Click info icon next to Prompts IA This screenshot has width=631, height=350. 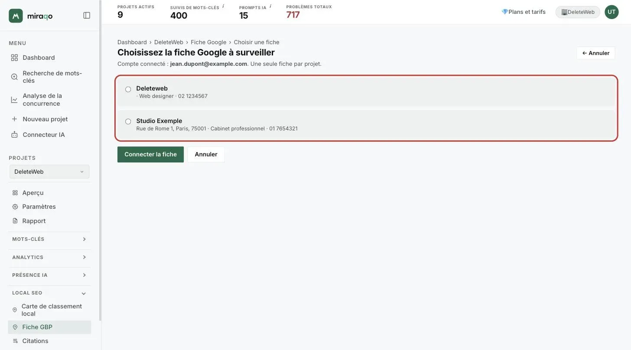coord(270,6)
